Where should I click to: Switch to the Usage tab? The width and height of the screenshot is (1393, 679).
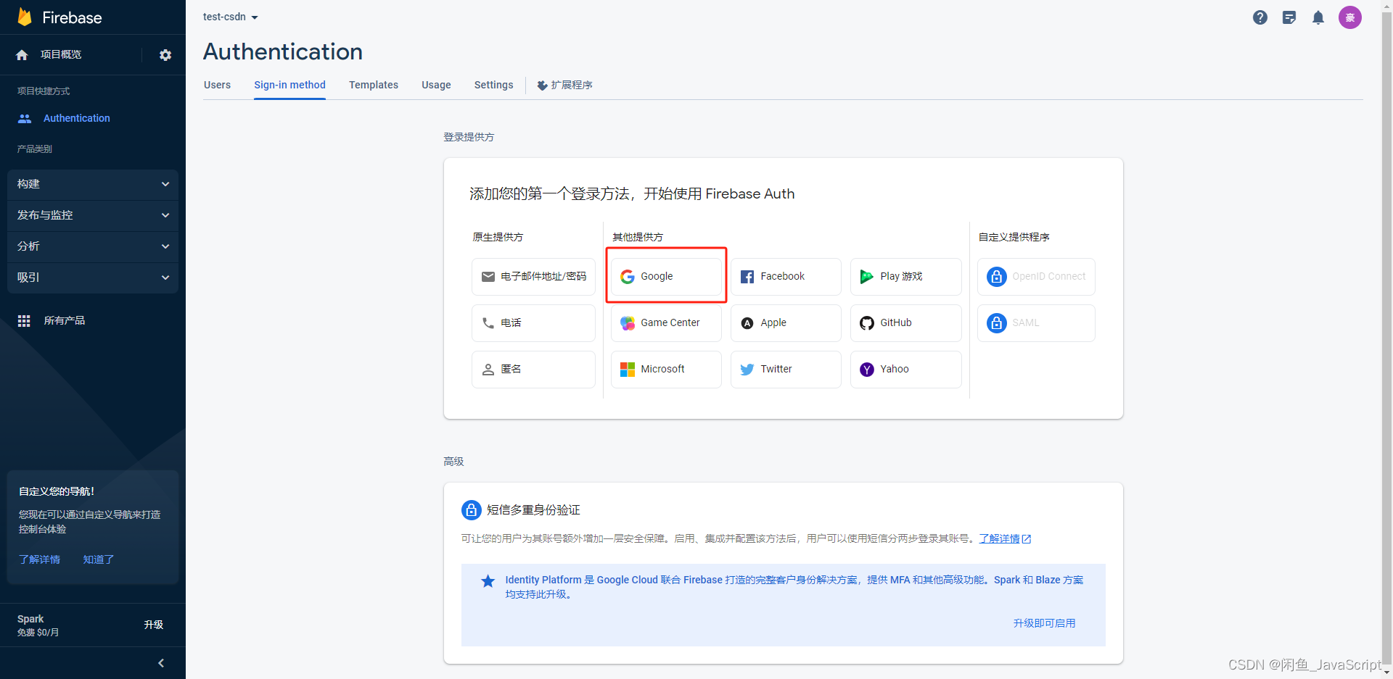coord(436,85)
